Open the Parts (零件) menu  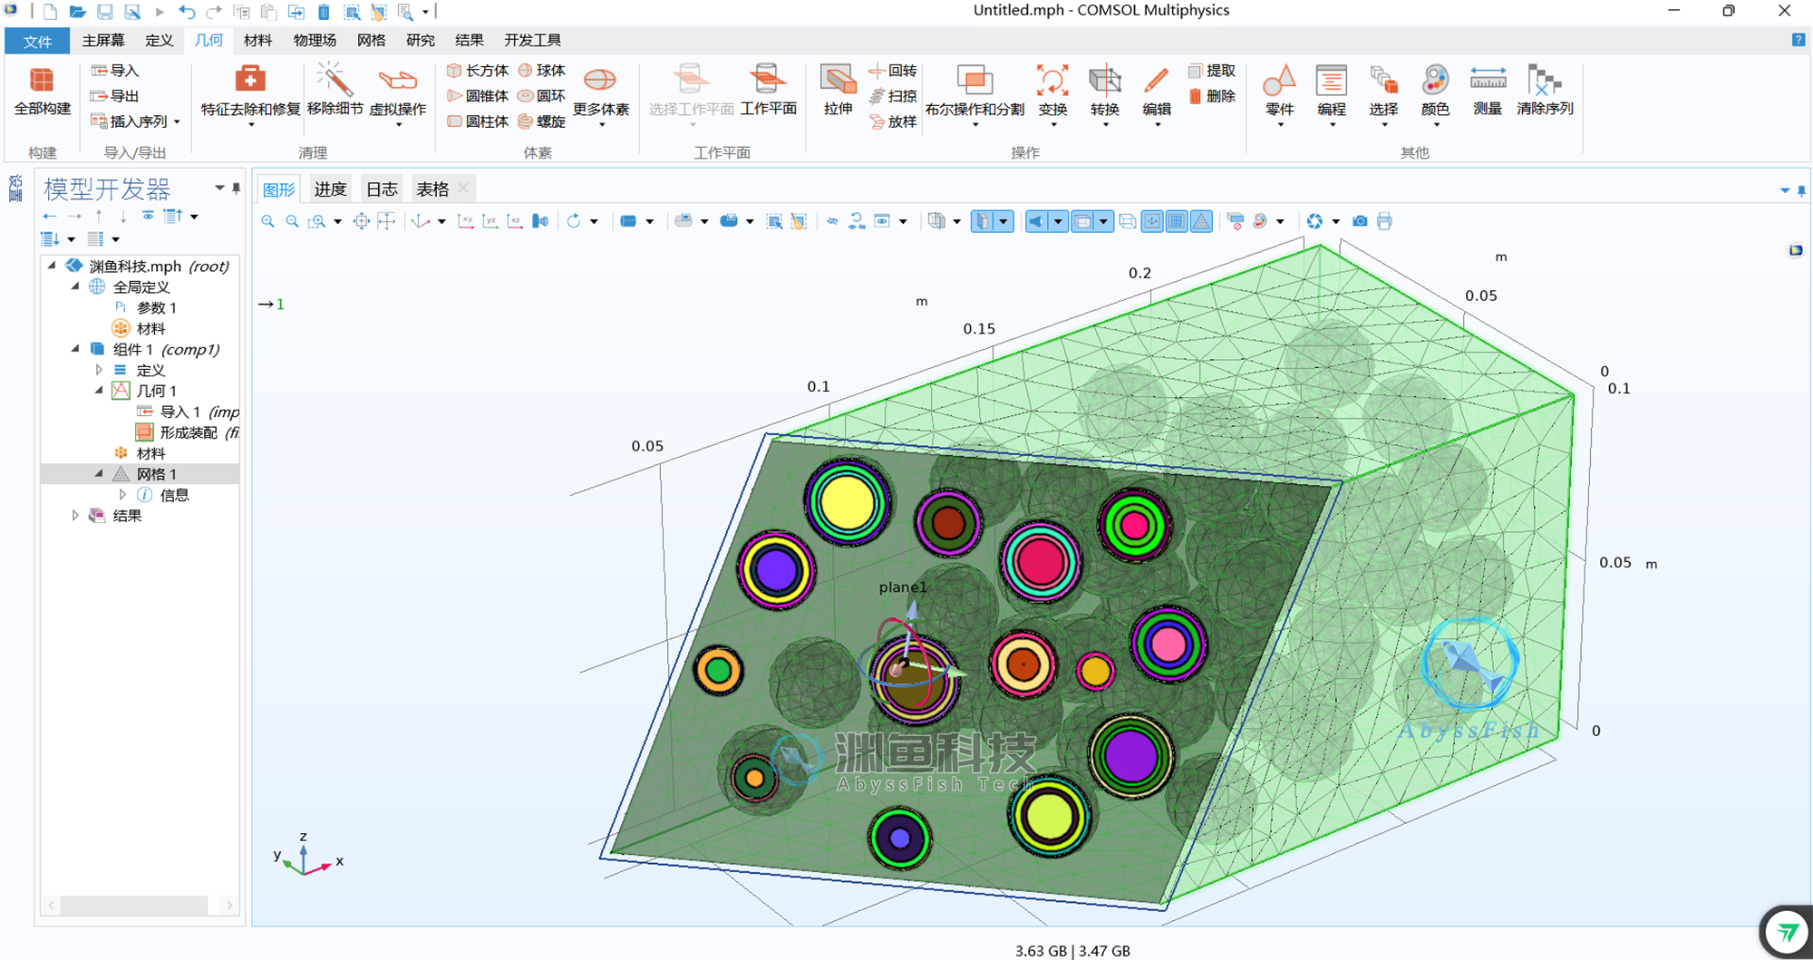pyautogui.click(x=1279, y=95)
